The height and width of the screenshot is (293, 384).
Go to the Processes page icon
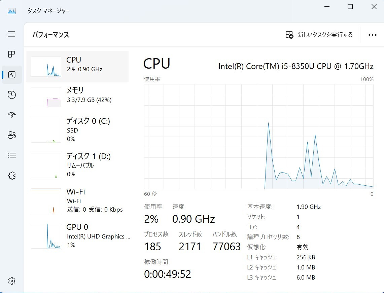[x=11, y=54]
